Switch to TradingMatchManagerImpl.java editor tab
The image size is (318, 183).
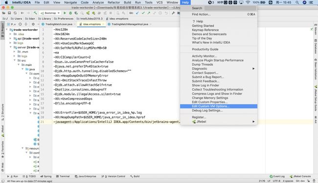point(130,24)
